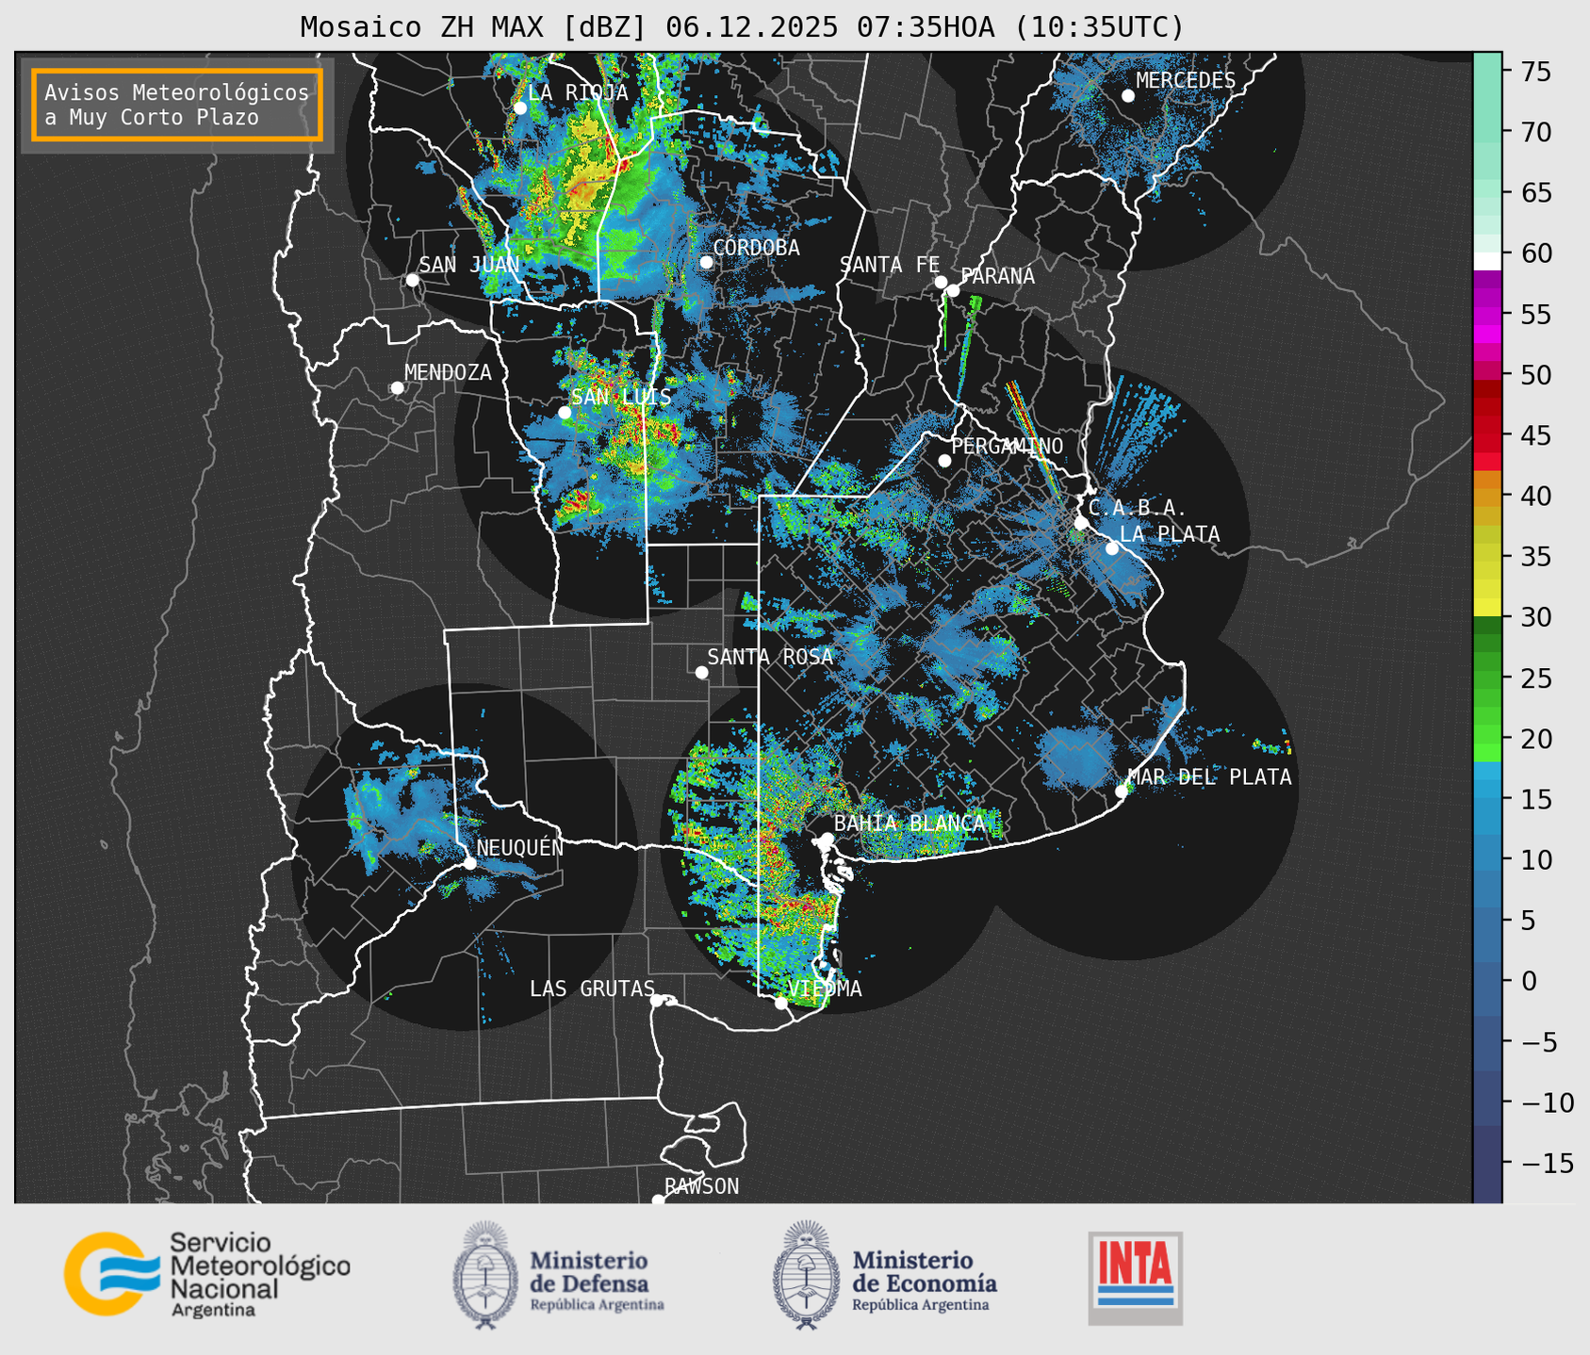
Task: Click the Ministerio de Economía emblem
Action: [x=806, y=1276]
